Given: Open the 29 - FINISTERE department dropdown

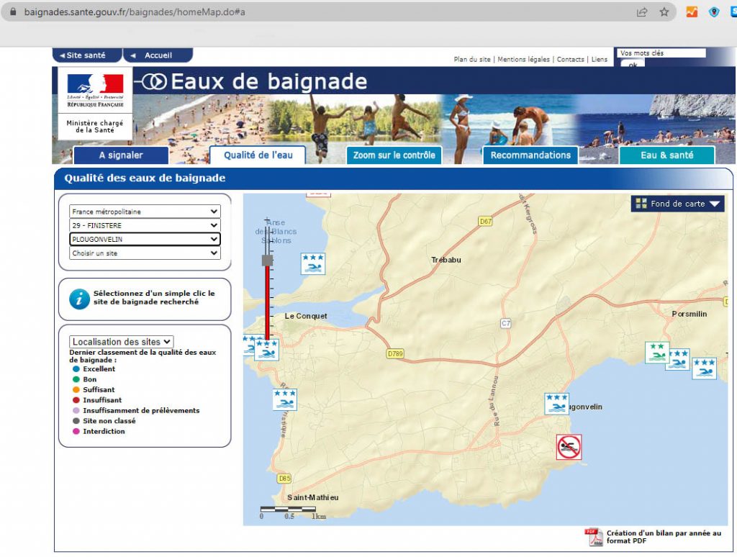Looking at the screenshot, I should [x=145, y=225].
